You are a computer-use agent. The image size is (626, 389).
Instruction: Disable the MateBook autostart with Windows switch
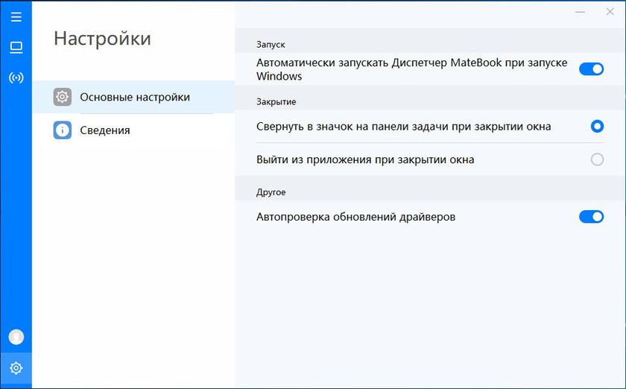(x=591, y=69)
